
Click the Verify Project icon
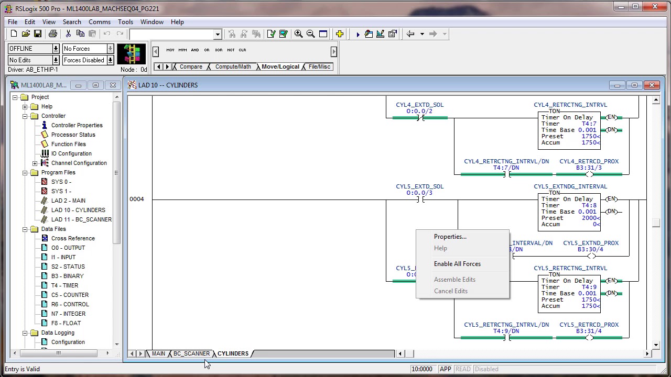pyautogui.click(x=283, y=34)
